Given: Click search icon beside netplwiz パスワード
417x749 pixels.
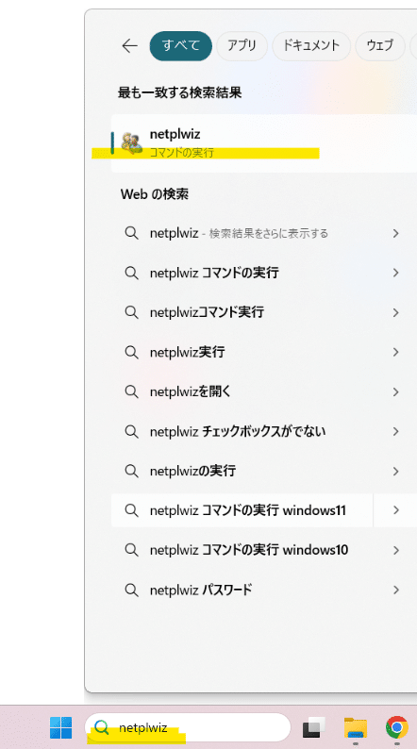Looking at the screenshot, I should pyautogui.click(x=131, y=590).
